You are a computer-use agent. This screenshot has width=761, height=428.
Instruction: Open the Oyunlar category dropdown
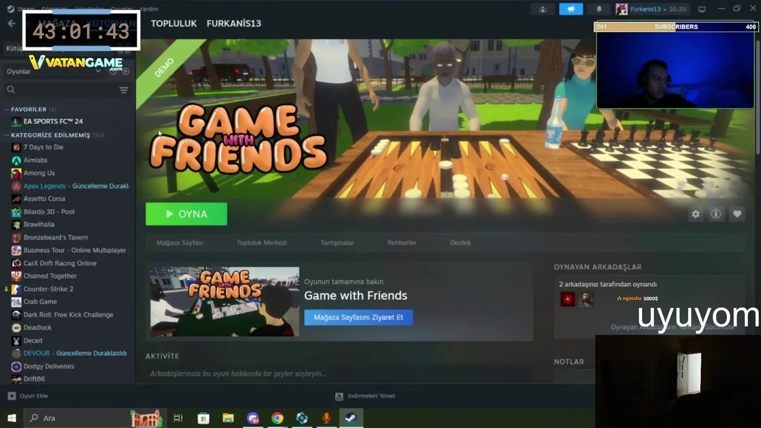pos(54,71)
